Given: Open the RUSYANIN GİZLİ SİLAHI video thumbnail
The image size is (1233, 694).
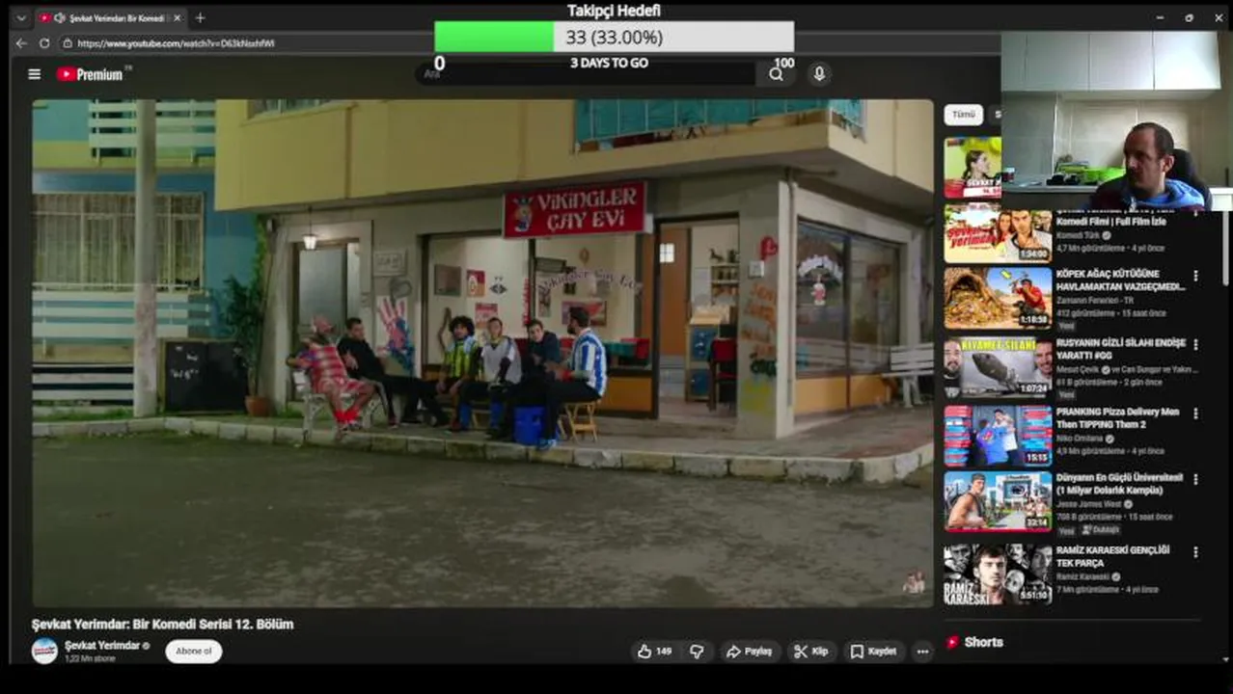Looking at the screenshot, I should 998,368.
